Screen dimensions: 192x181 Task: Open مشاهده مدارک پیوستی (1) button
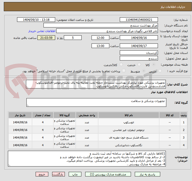108,174
